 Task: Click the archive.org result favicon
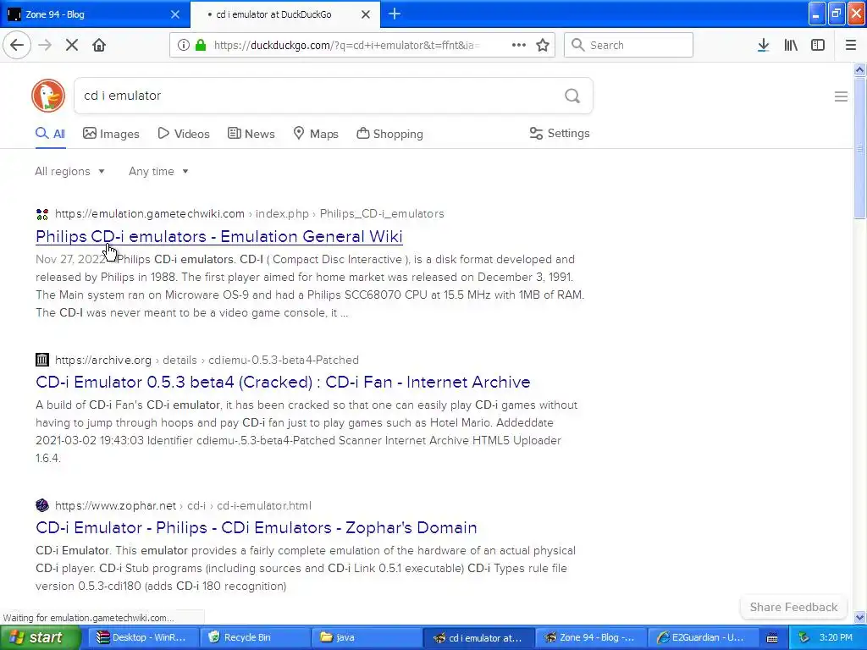(x=42, y=360)
